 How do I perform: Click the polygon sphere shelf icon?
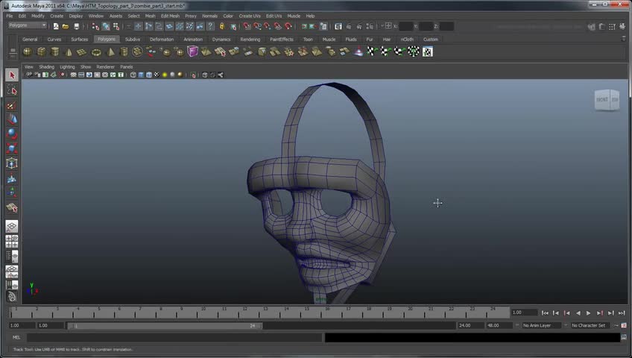click(28, 51)
